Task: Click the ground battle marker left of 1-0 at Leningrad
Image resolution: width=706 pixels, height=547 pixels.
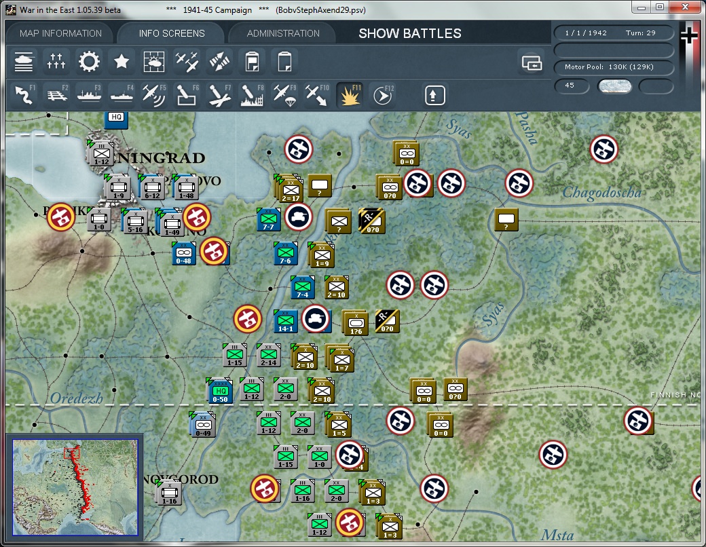Action: point(61,217)
